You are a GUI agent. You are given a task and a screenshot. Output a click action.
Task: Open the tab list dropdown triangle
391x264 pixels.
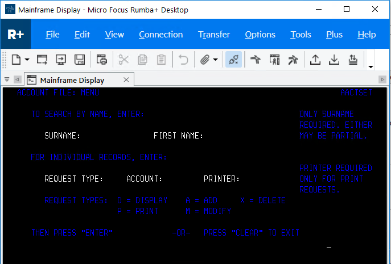tap(7, 80)
